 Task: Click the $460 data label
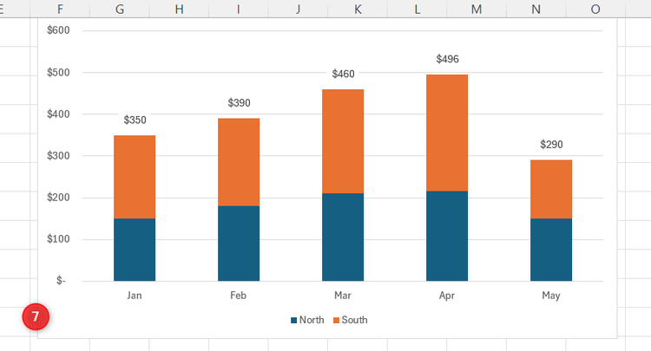(x=344, y=74)
